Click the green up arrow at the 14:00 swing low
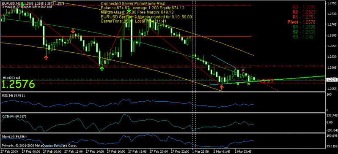The height and width of the screenshot is (154, 338). [x=102, y=68]
